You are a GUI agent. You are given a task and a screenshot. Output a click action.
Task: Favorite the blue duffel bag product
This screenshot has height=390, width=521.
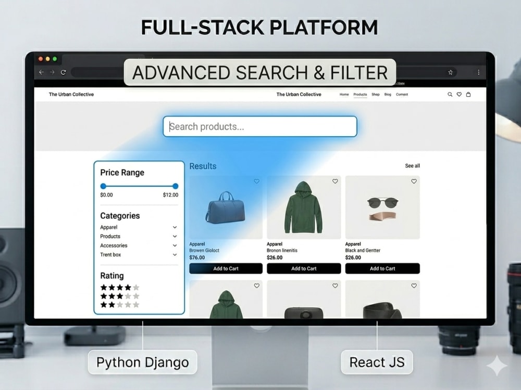coord(256,181)
